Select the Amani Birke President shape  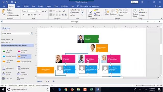pos(88,39)
